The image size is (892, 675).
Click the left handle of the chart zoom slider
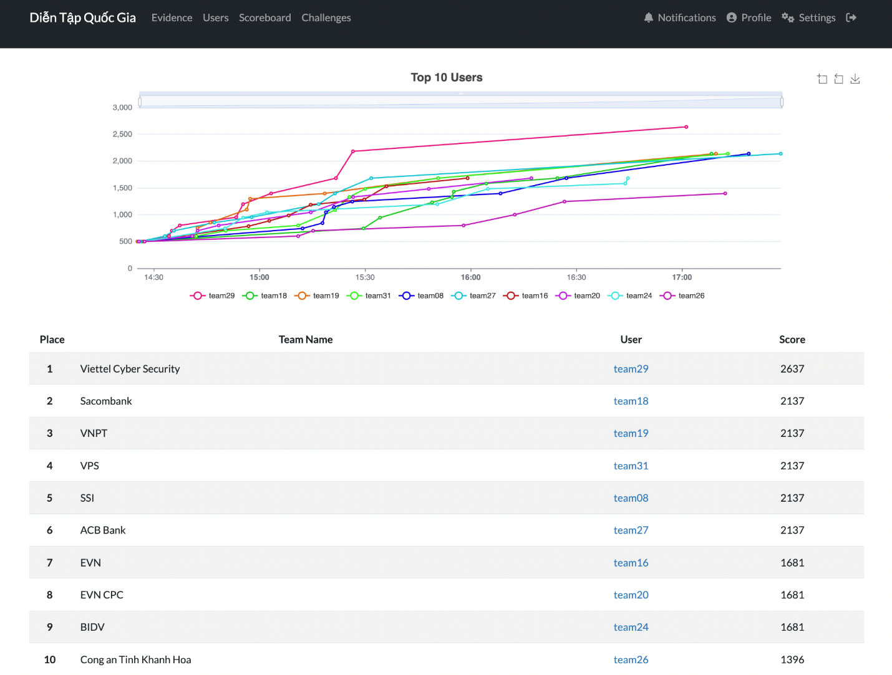pyautogui.click(x=140, y=102)
